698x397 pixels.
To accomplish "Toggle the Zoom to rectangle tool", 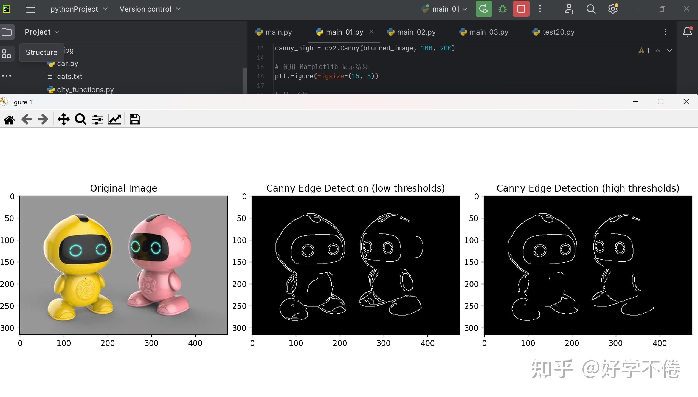I will tap(81, 119).
